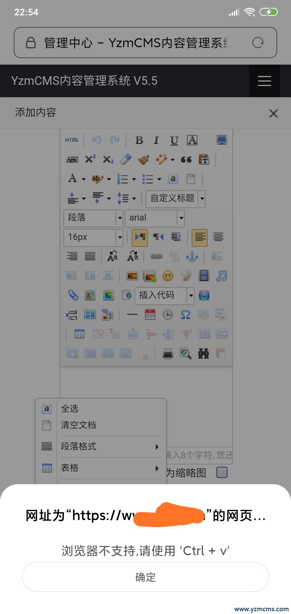Open search and replace binoculars icon

click(x=203, y=354)
